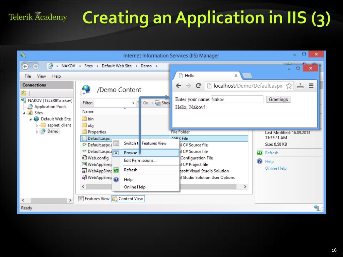Select the Demo application in tree
343x257 pixels.
pos(53,131)
